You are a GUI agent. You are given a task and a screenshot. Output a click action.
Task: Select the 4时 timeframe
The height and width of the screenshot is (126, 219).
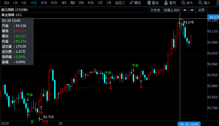point(64,3)
